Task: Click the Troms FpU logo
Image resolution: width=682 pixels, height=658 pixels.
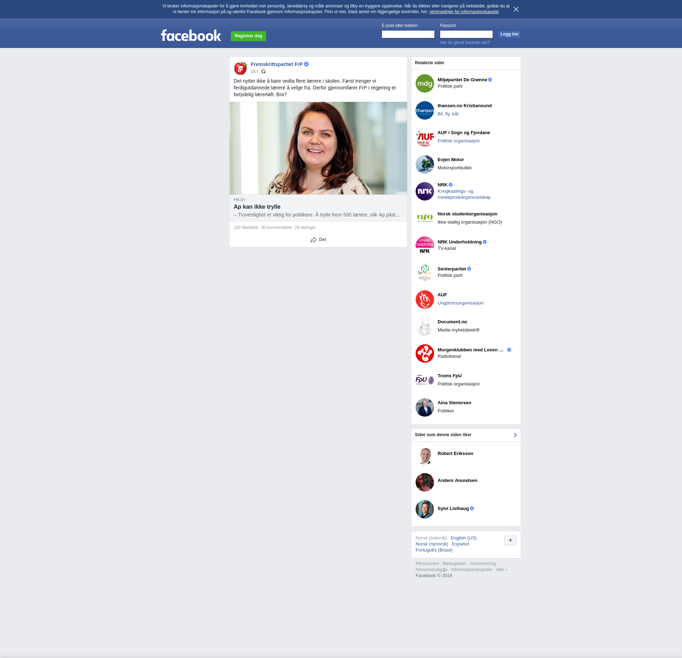Action: pos(425,380)
